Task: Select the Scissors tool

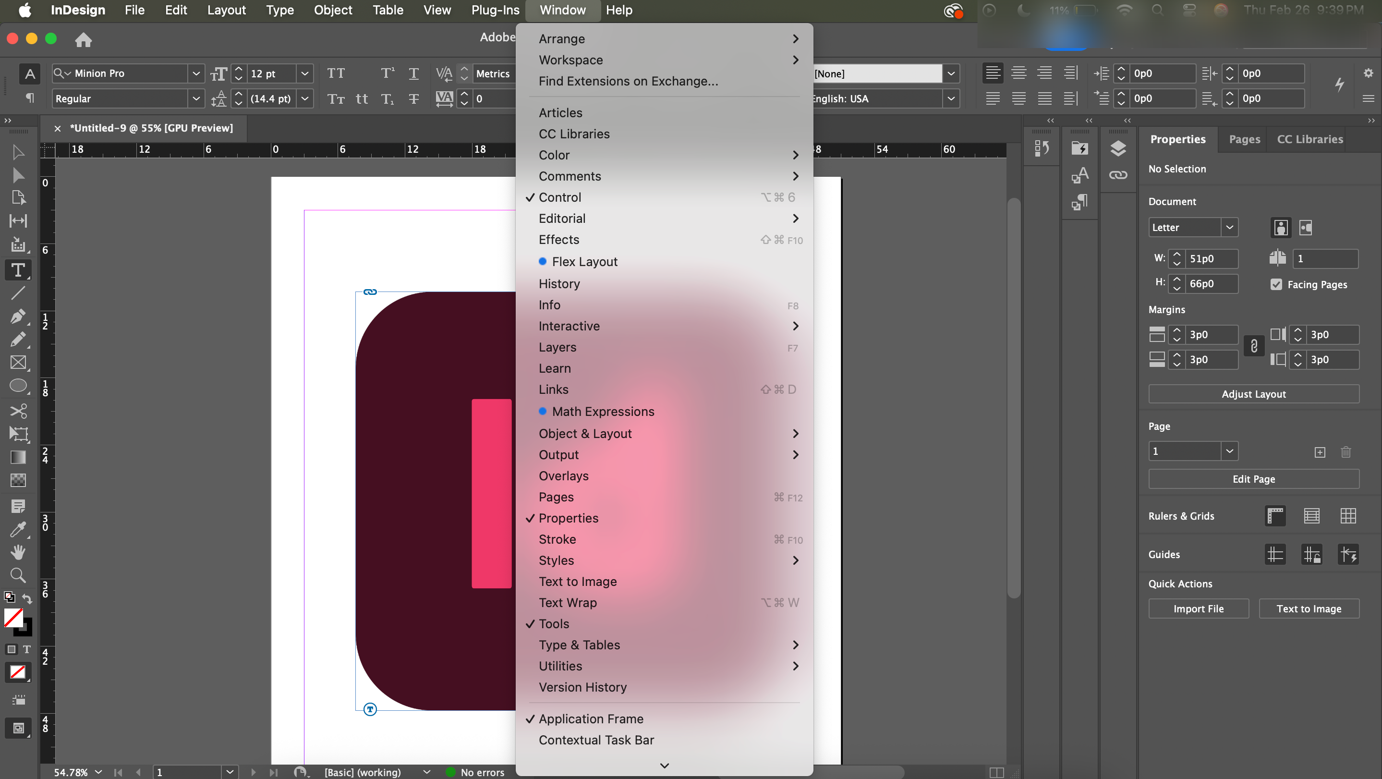Action: 18,411
